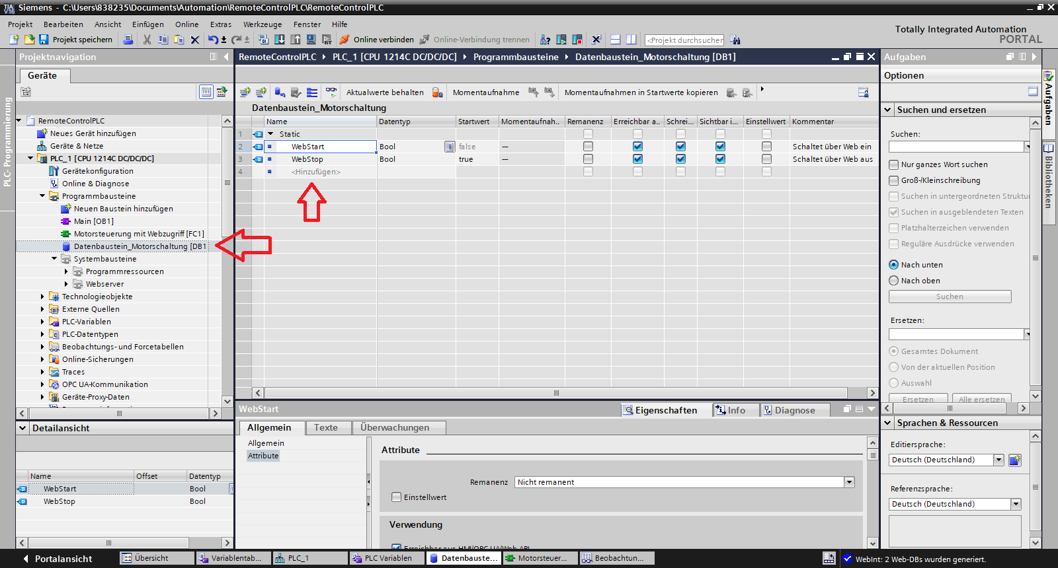Click the project search binoculars icon
Image resolution: width=1058 pixels, height=568 pixels.
735,40
